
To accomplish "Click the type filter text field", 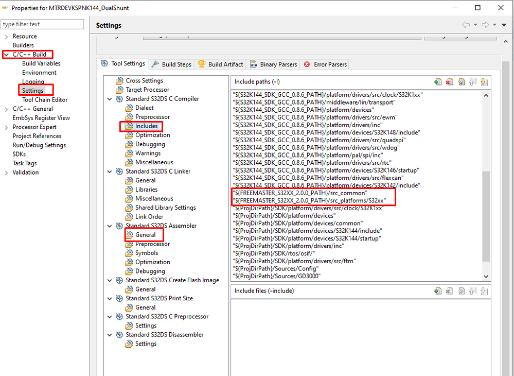I will coord(42,24).
